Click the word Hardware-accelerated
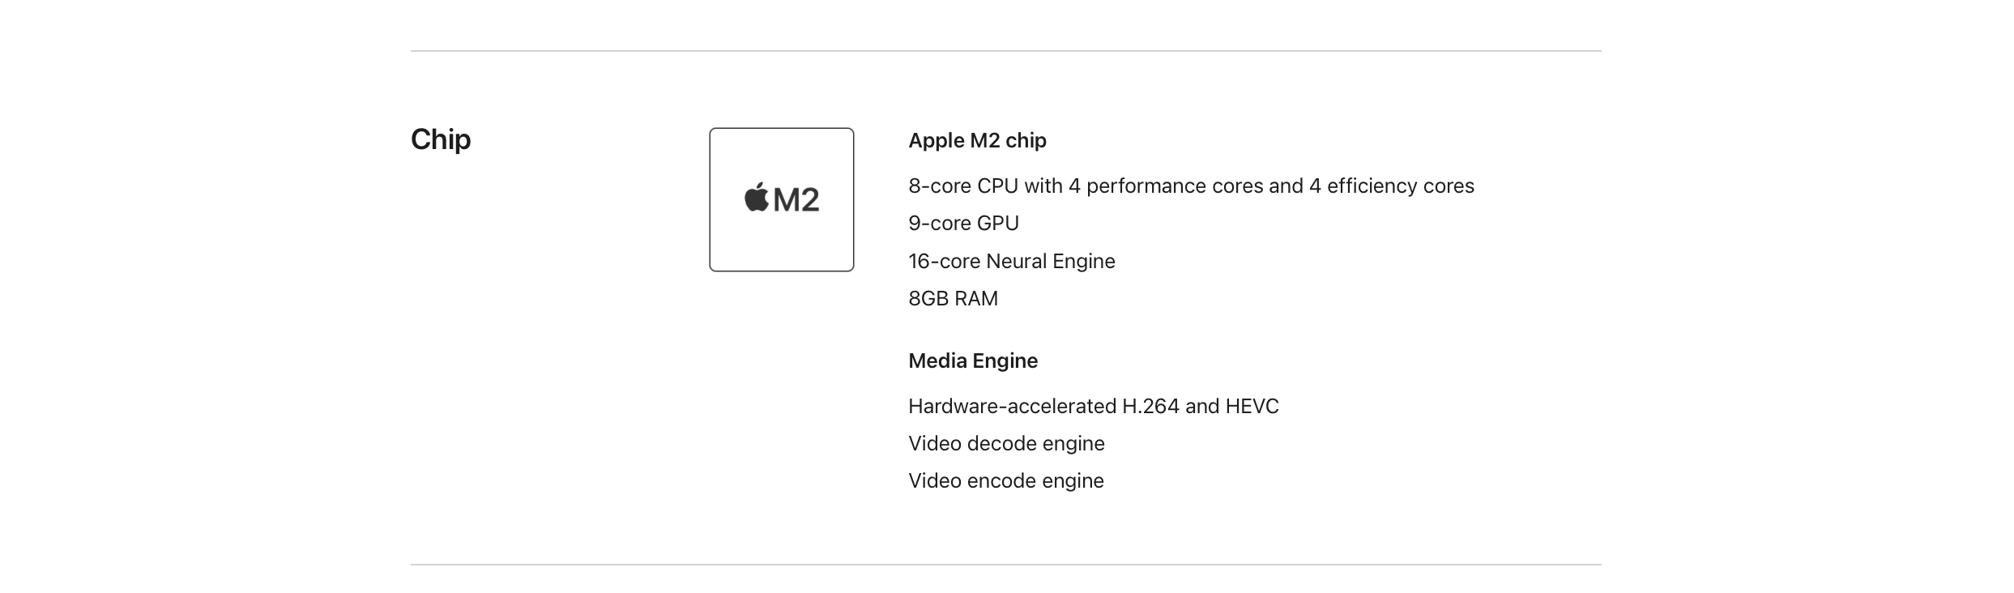 [x=1012, y=407]
